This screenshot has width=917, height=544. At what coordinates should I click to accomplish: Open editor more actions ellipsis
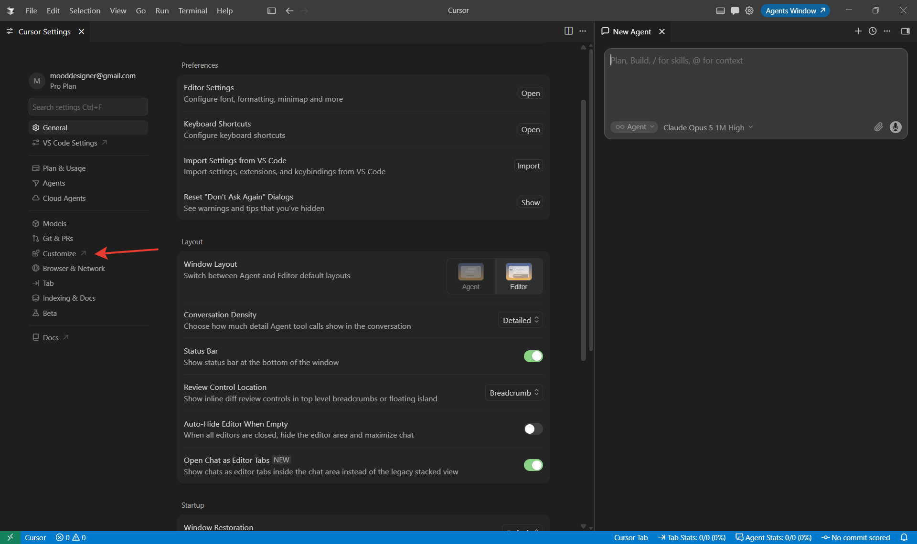(x=583, y=31)
